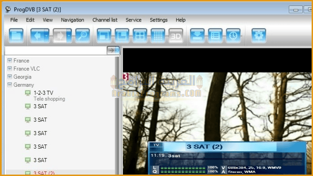The image size is (313, 176).
Task: Open the File menu
Action: coord(14,20)
